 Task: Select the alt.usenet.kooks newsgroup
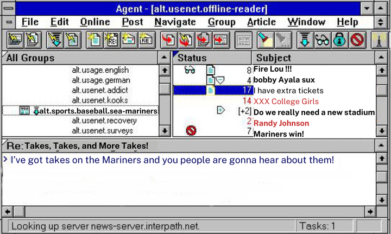pyautogui.click(x=100, y=100)
